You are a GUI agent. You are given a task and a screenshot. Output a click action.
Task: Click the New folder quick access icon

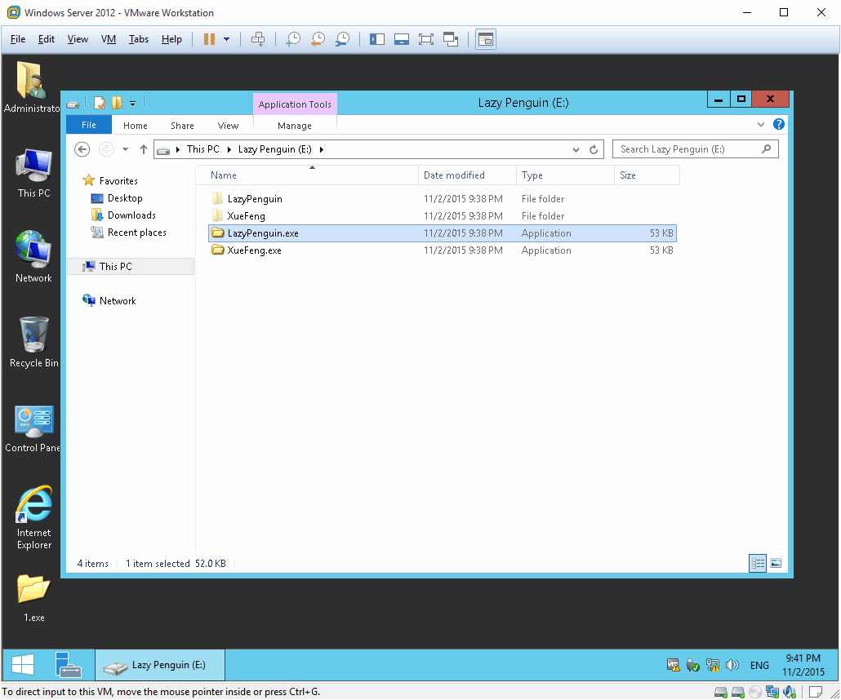click(117, 103)
